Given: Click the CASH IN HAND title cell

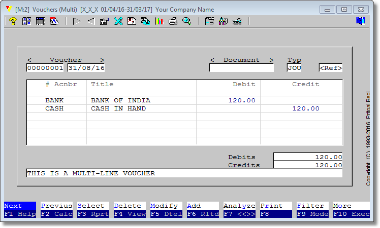Looking at the screenshot, I should tap(141, 108).
